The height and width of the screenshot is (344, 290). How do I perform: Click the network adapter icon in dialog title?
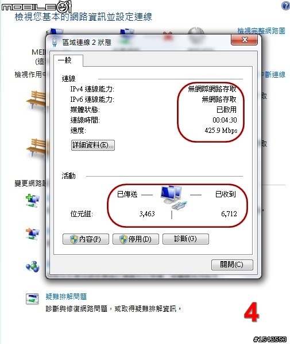(x=55, y=42)
